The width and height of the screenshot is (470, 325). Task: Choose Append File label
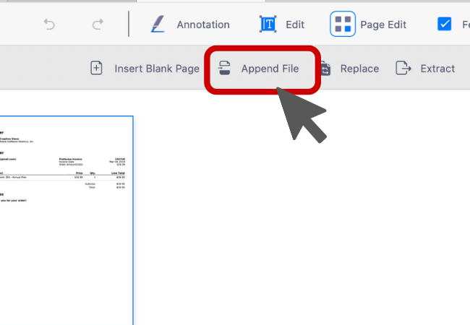[270, 69]
